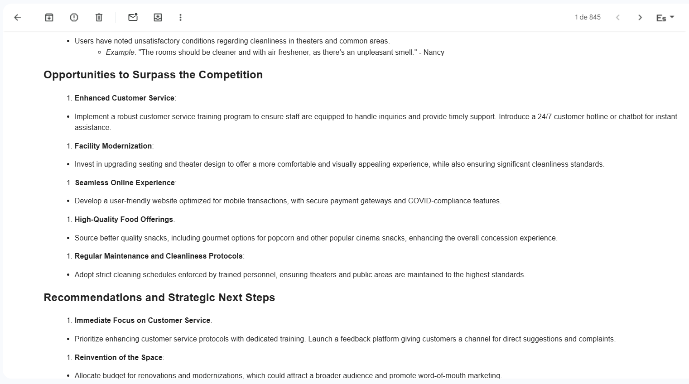Click the "Recommendations and Strategic Next Steps" heading
The width and height of the screenshot is (689, 384).
(159, 298)
